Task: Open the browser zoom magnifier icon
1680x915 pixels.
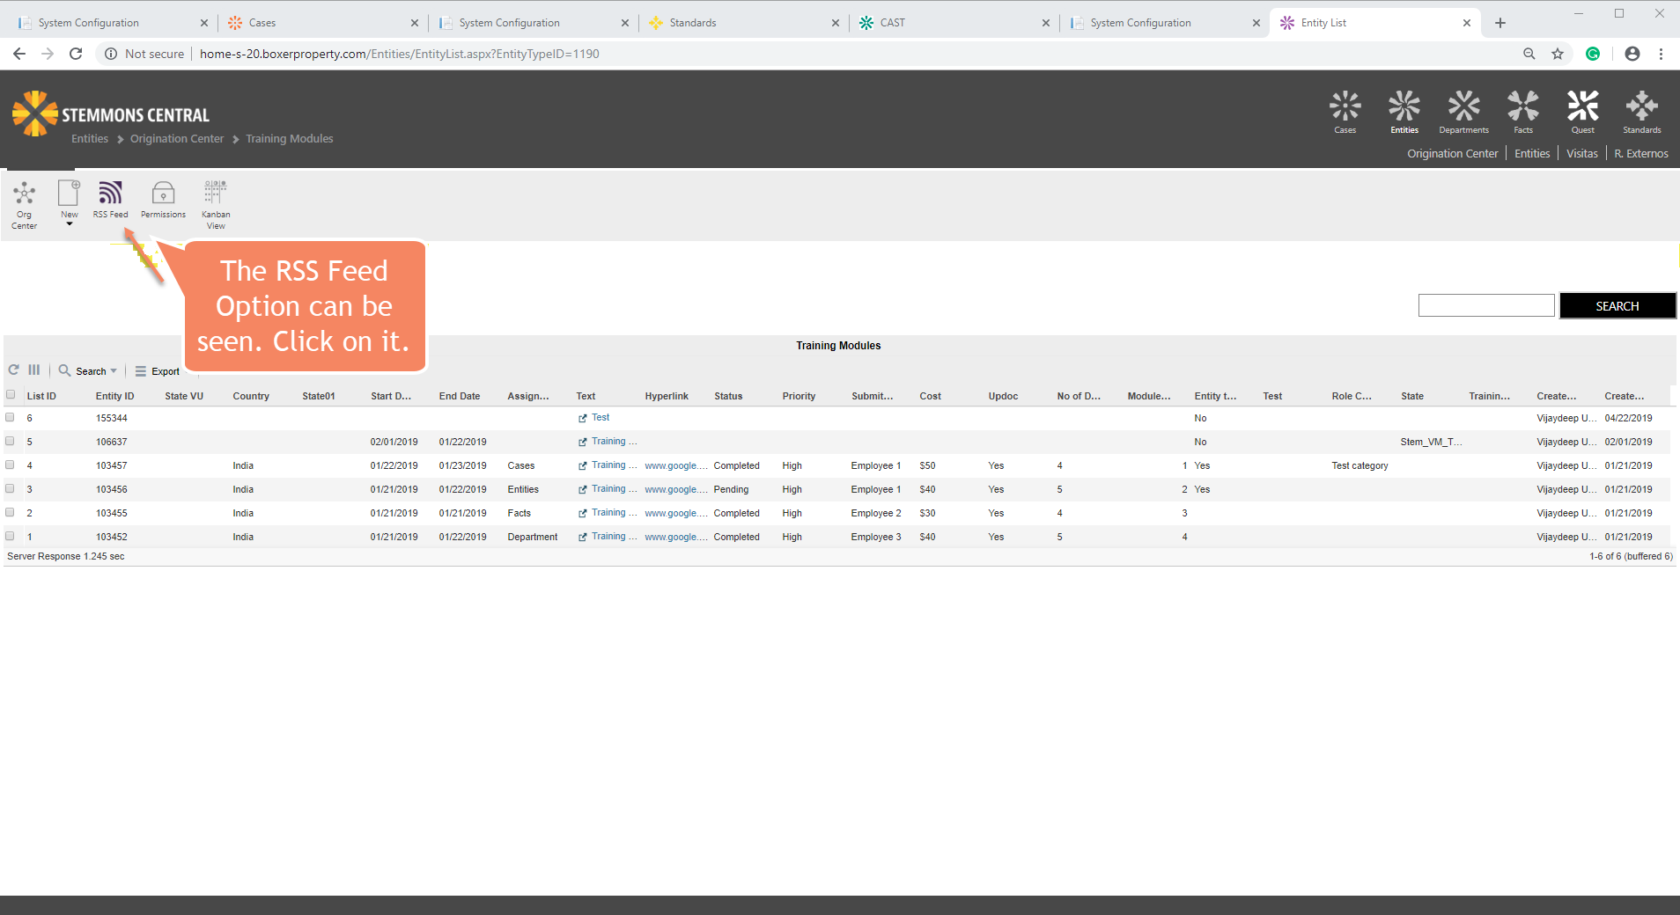Action: pos(1529,54)
